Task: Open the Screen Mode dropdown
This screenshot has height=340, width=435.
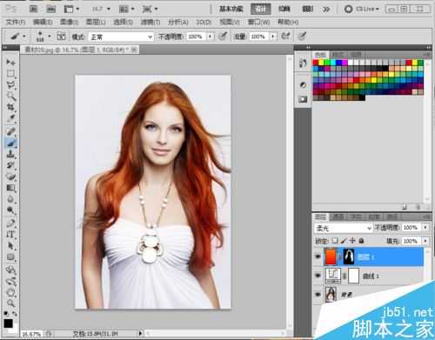Action: click(150, 9)
